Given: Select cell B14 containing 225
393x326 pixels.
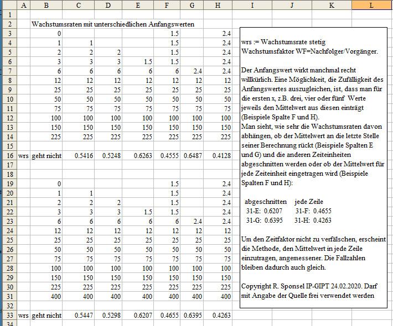Looking at the screenshot, I should 46,137.
